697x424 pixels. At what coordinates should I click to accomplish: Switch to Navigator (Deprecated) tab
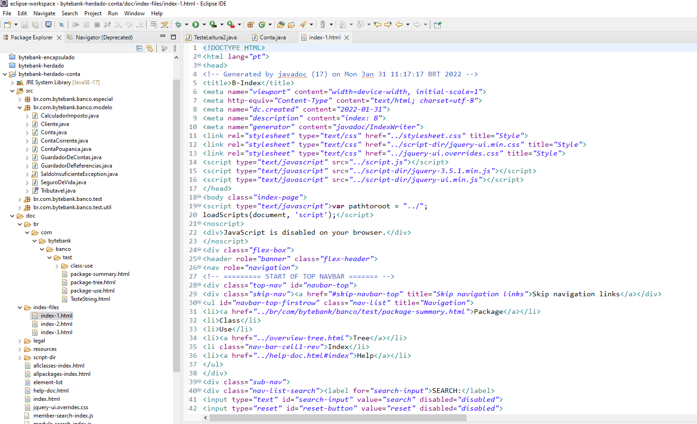point(100,37)
